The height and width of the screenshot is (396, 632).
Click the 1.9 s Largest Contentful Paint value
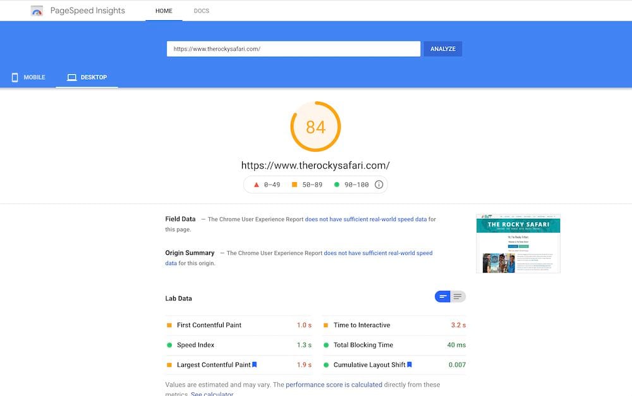click(x=305, y=364)
